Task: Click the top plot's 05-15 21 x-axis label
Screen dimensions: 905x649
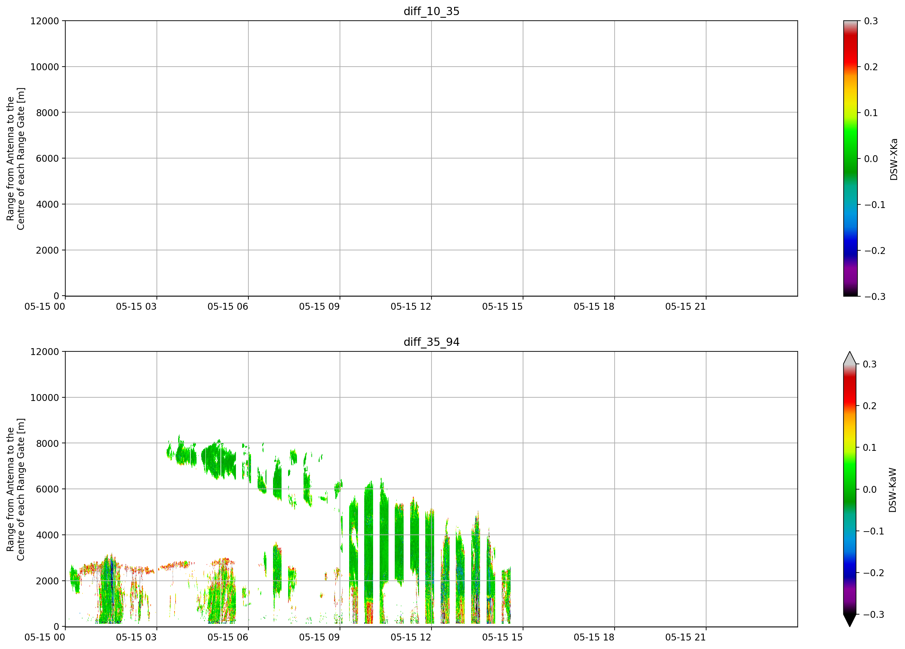Action: pyautogui.click(x=685, y=307)
